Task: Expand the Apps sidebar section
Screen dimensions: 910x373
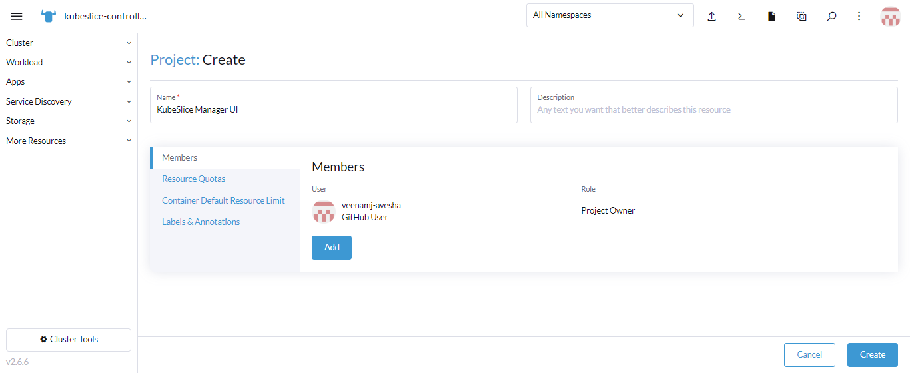Action: click(69, 81)
